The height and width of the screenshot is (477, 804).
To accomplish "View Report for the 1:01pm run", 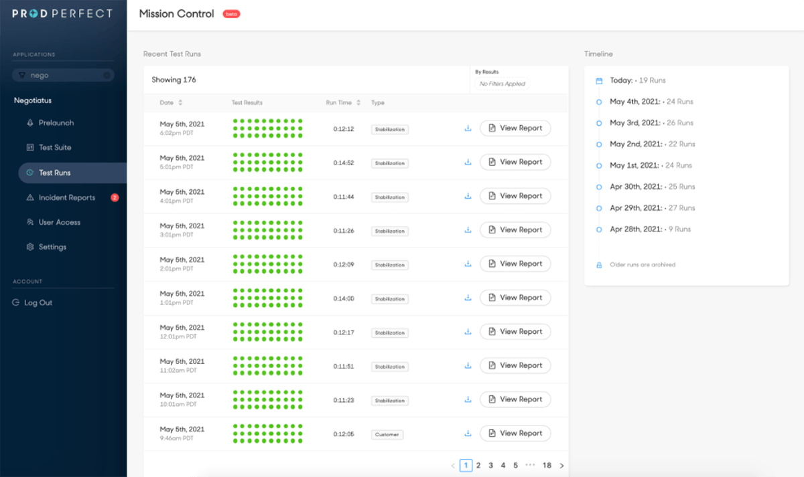I will [x=515, y=298].
